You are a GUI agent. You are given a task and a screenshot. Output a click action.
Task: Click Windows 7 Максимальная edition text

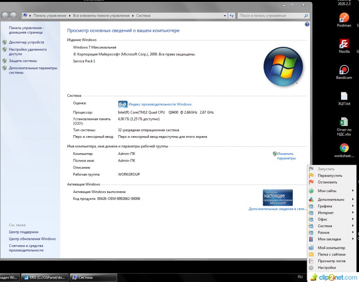(95, 47)
